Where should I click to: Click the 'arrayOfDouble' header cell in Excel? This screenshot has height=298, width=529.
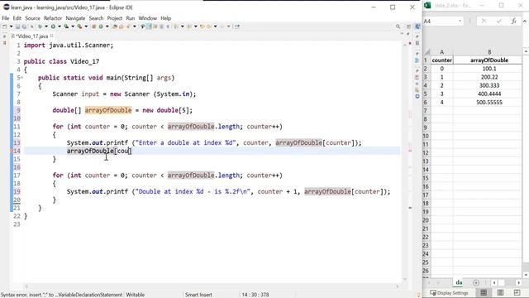pyautogui.click(x=489, y=60)
